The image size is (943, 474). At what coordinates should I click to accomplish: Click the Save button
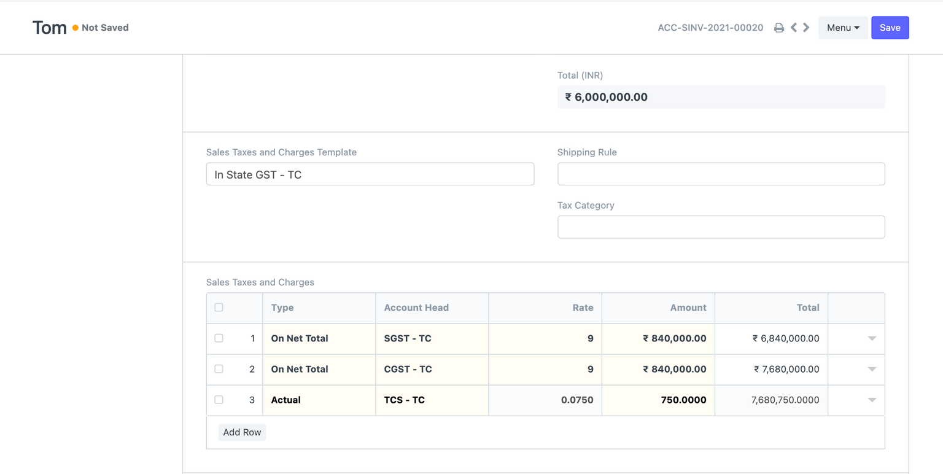point(890,28)
